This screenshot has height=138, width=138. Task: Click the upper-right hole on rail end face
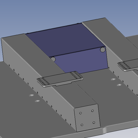[93, 111]
